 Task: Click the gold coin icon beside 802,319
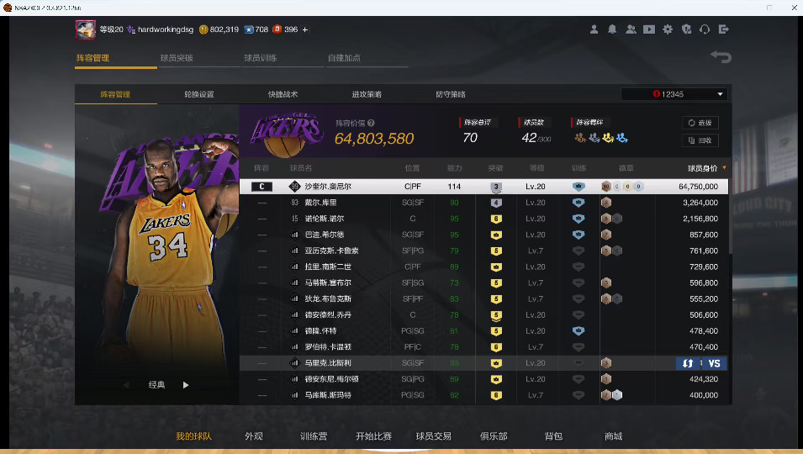(x=203, y=29)
